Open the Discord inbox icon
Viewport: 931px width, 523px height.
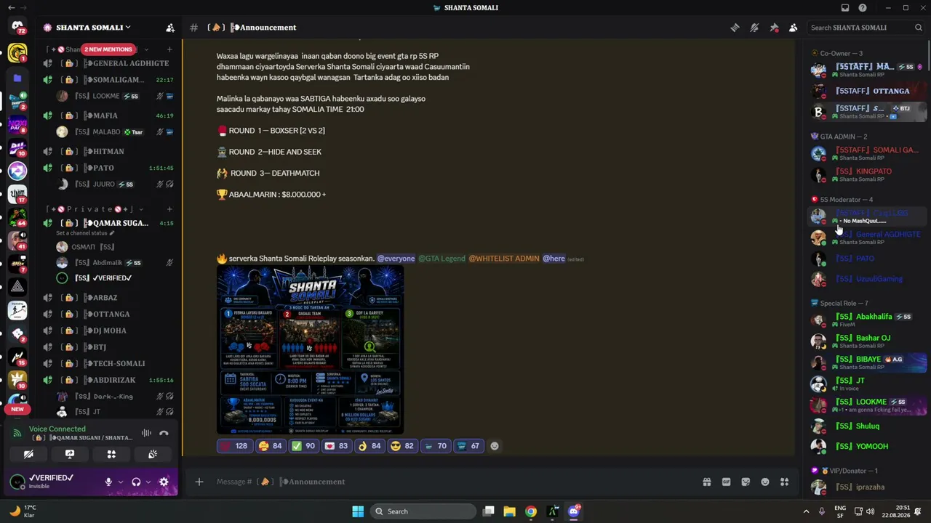click(x=845, y=8)
